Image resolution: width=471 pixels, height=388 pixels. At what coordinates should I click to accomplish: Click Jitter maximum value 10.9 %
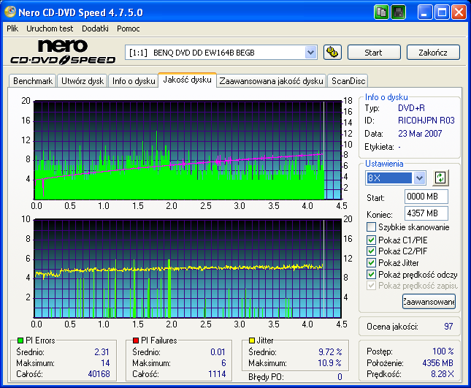[x=329, y=363]
